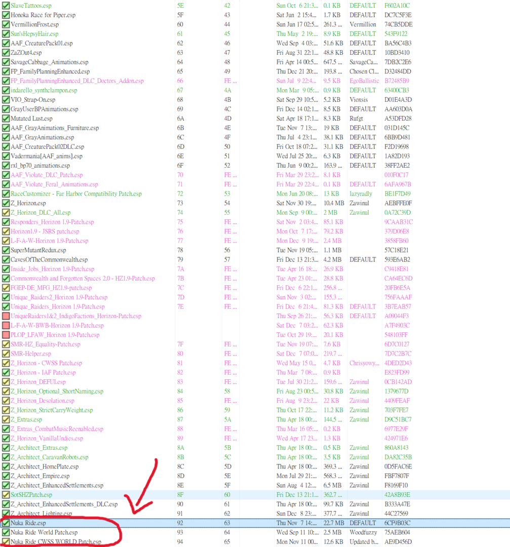Toggle the Z_Horizon_DLC_All.esp checkbox
510x547 pixels.
click(6, 212)
